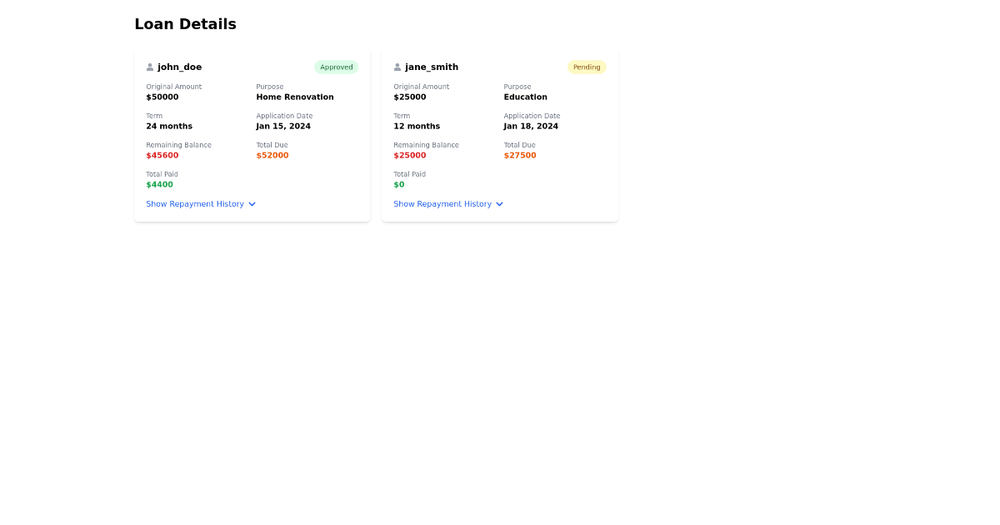Screen dimensions: 1000x525
Task: Click the green Total Paid $4400 amount
Action: [x=159, y=184]
